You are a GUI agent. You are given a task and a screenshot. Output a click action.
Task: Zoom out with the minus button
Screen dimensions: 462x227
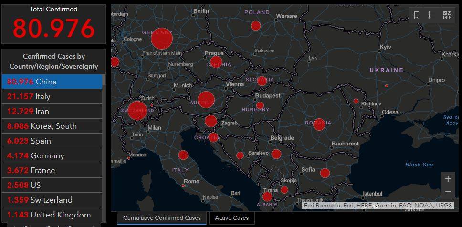click(x=448, y=192)
